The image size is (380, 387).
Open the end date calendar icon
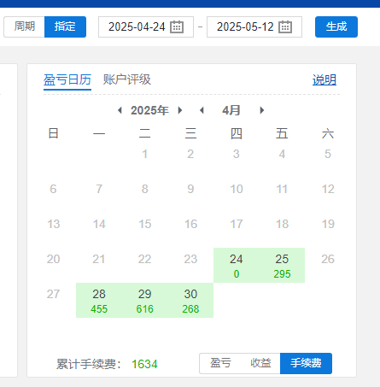(285, 27)
